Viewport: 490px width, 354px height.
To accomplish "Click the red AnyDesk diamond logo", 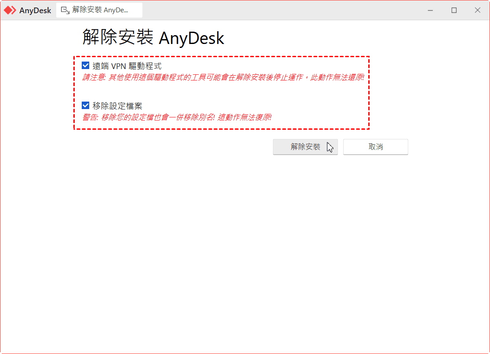I will [10, 10].
